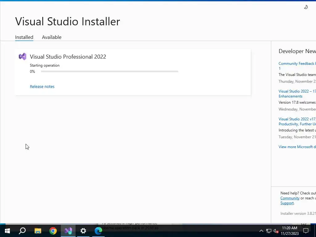Select the 'Tuesday, November 21' news date
Image resolution: width=316 pixels, height=237 pixels.
[x=297, y=137]
